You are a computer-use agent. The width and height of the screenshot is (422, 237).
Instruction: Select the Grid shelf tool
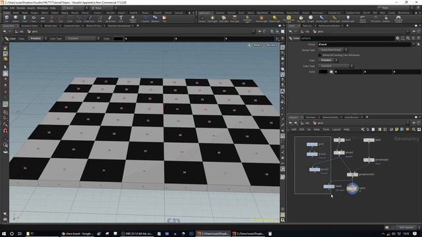click(x=42, y=19)
